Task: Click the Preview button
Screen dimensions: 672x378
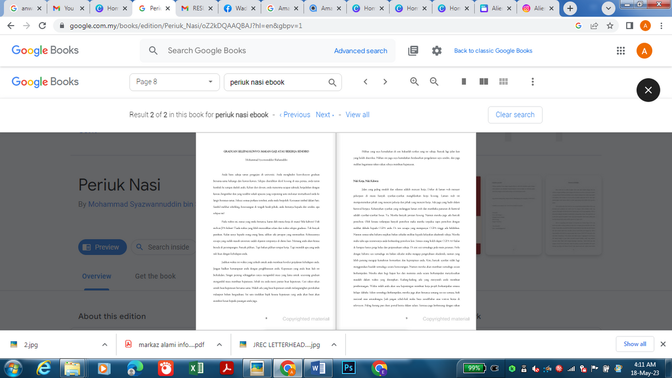Action: tap(102, 247)
